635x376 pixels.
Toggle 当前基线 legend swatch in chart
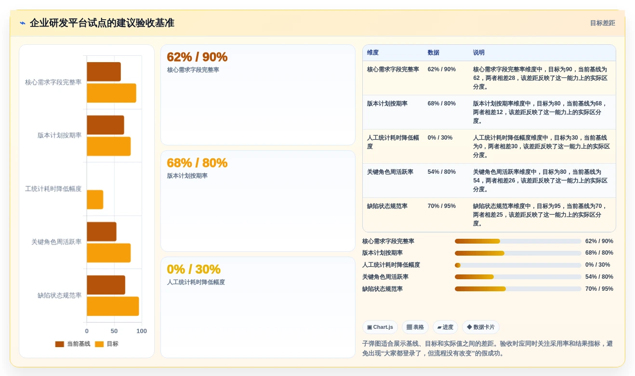(x=60, y=344)
